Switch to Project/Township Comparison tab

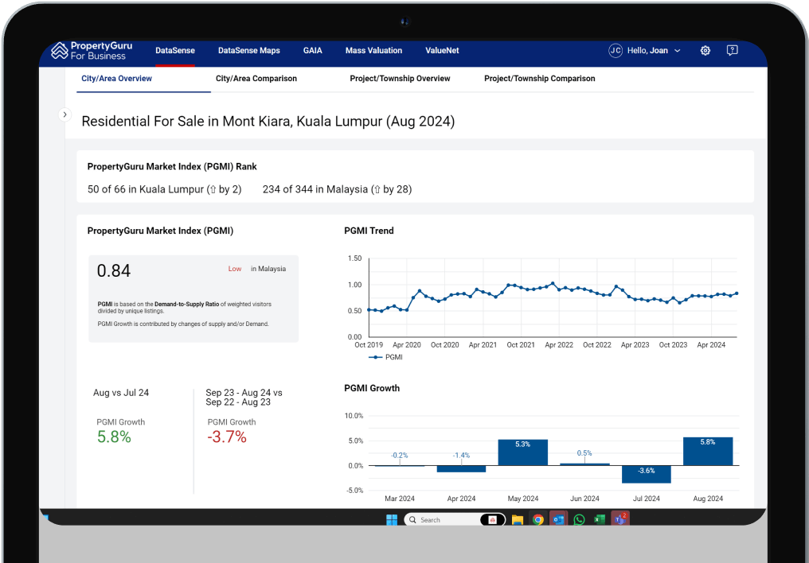click(540, 78)
